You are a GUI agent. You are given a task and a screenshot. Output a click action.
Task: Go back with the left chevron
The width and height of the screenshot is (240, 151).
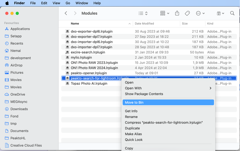point(66,13)
